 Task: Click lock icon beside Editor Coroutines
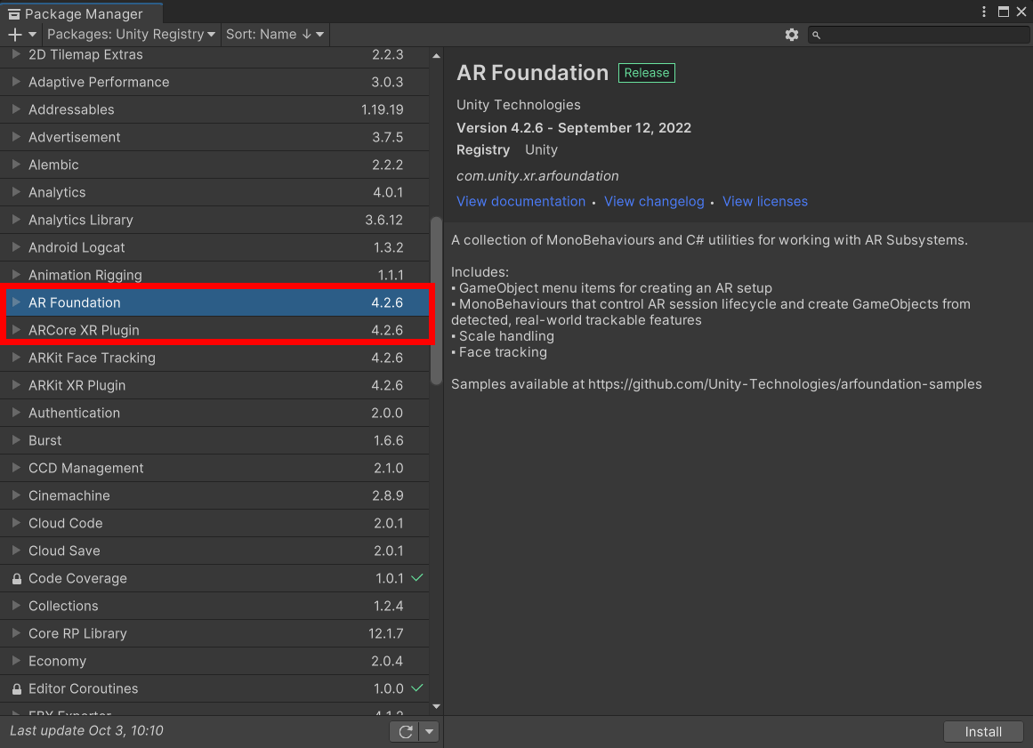pyautogui.click(x=17, y=688)
